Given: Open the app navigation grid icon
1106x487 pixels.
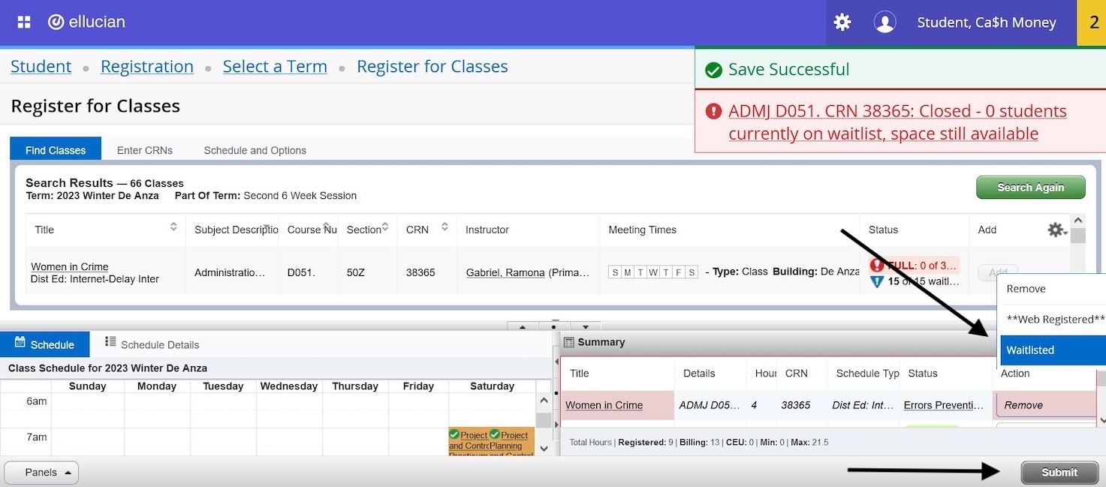Looking at the screenshot, I should coord(23,21).
